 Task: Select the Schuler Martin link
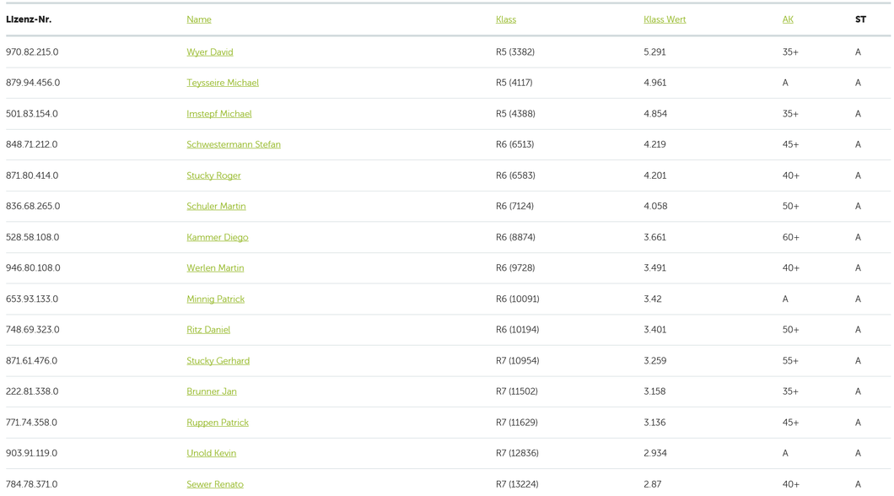(x=216, y=206)
